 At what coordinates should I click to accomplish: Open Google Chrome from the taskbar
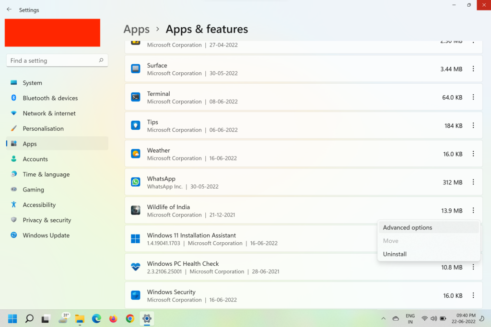click(x=130, y=318)
